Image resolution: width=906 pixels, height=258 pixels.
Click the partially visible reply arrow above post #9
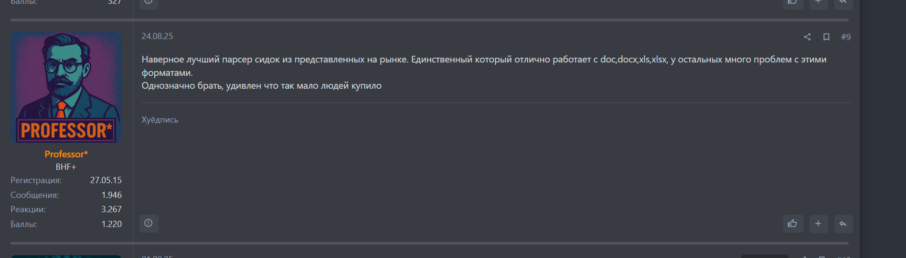843,2
